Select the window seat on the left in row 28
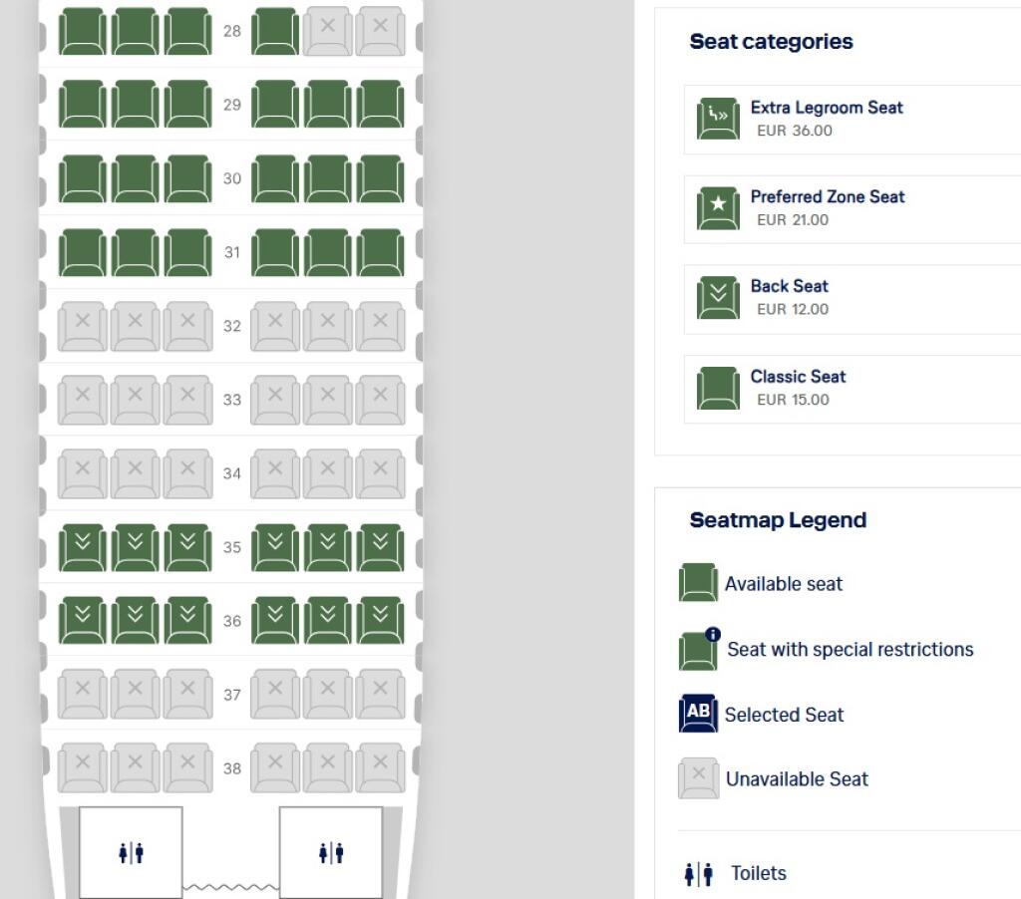 click(83, 31)
